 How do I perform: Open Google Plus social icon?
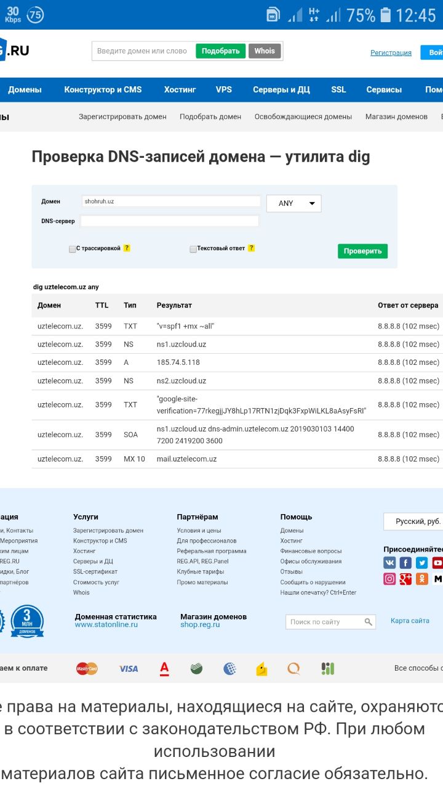click(x=405, y=579)
